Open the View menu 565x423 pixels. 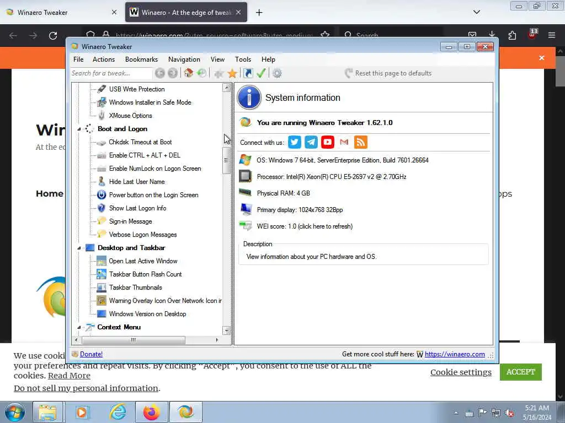(x=217, y=59)
